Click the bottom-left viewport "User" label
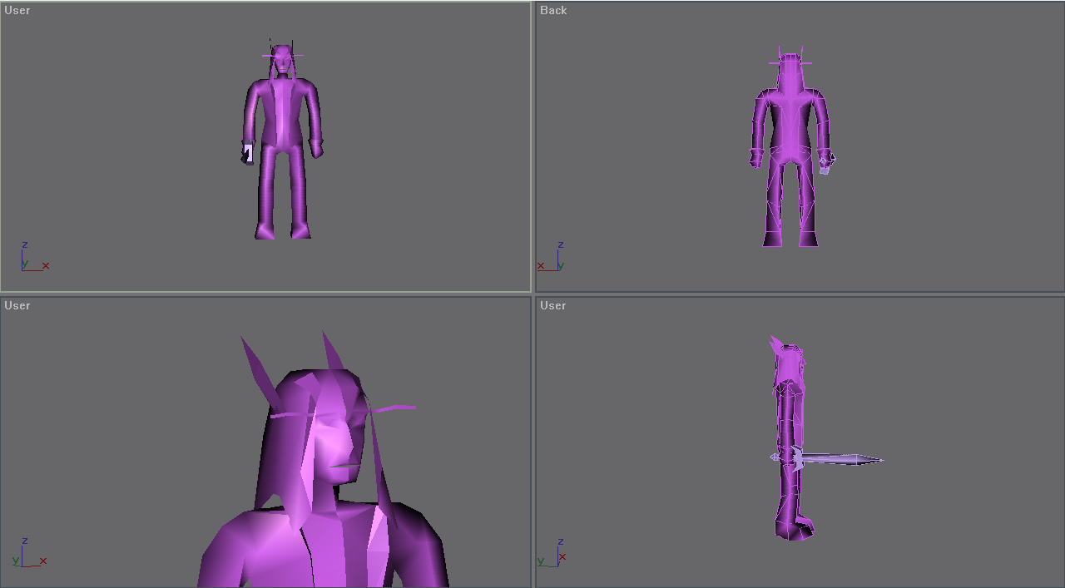This screenshot has height=588, width=1065. point(17,306)
